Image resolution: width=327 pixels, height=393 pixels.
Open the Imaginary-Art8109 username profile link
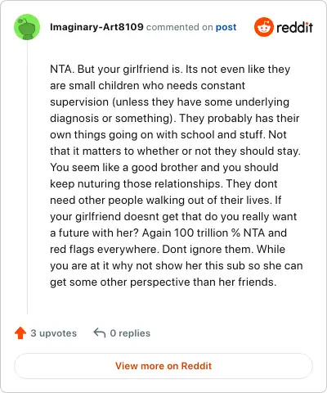coord(96,27)
